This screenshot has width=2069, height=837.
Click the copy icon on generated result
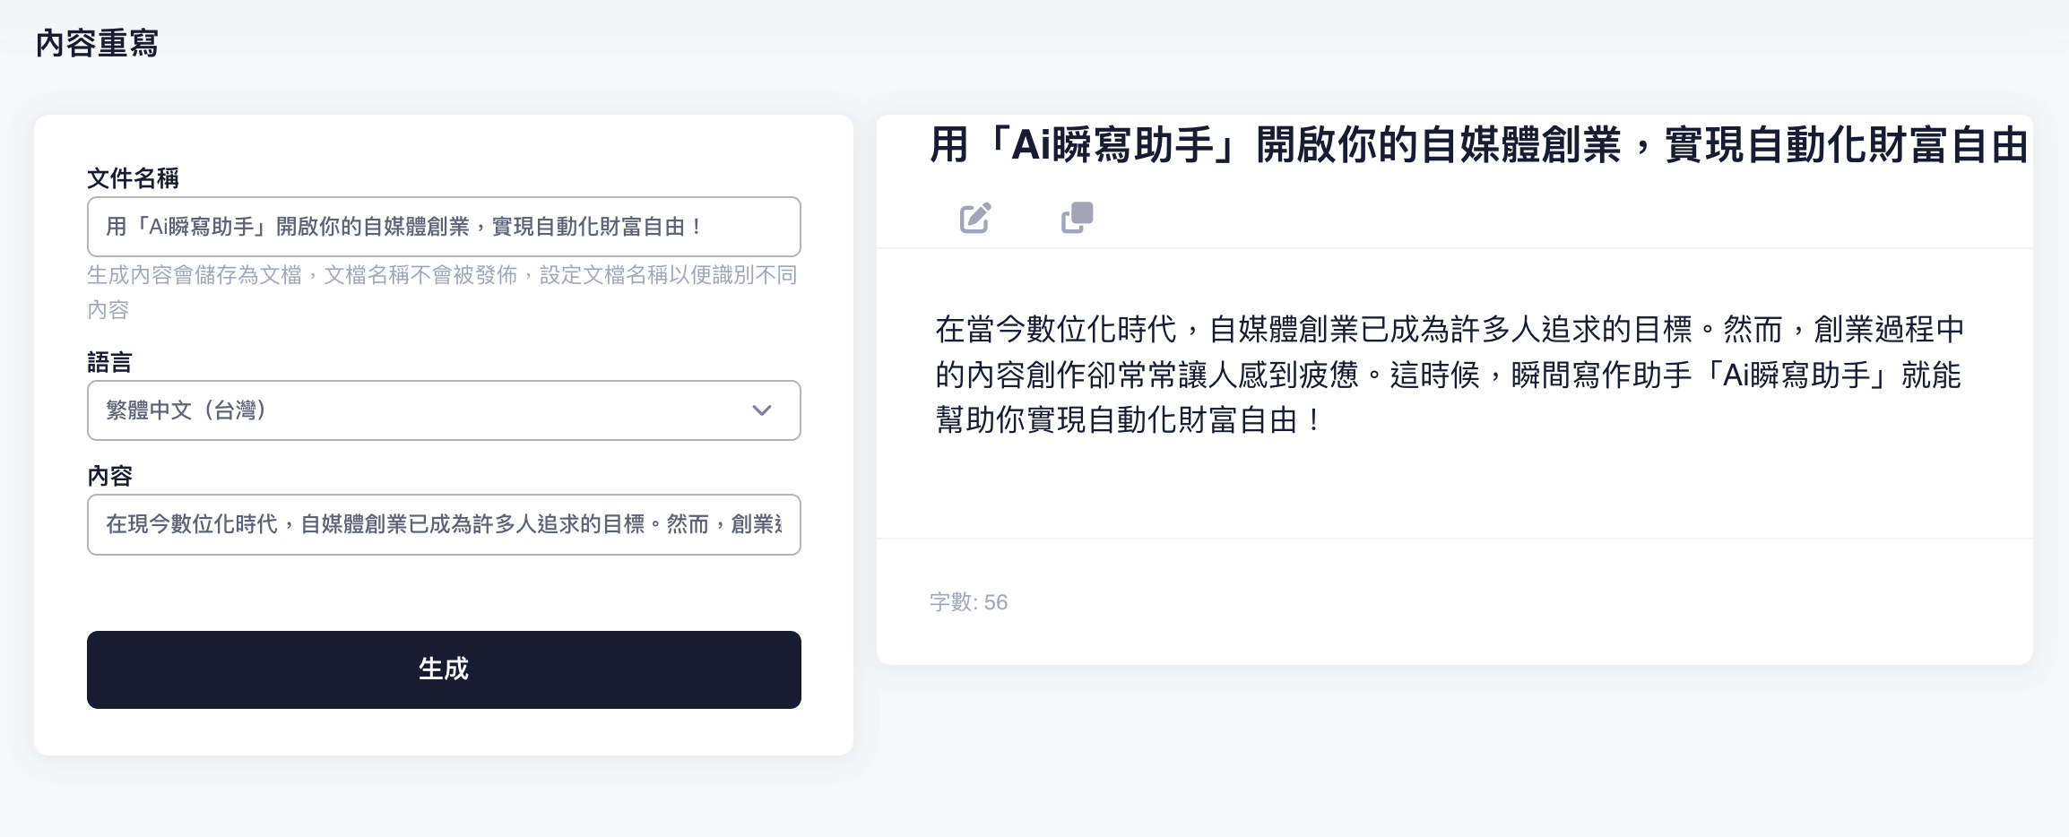click(x=1077, y=218)
